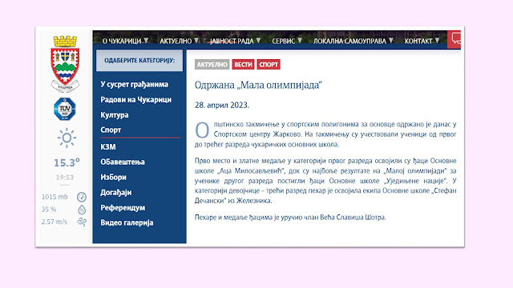The height and width of the screenshot is (288, 513).
Task: Click the large drop cap letter О
Action: click(x=202, y=130)
